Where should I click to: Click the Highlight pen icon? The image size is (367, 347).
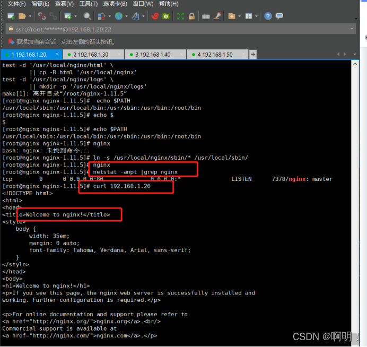pos(217,16)
